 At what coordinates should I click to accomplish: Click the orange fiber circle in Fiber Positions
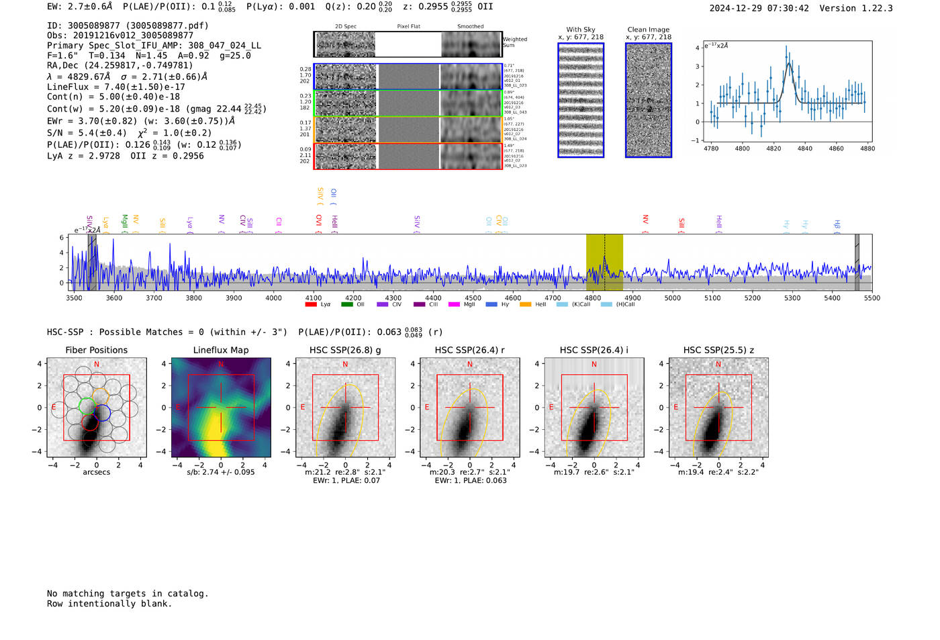click(x=99, y=396)
